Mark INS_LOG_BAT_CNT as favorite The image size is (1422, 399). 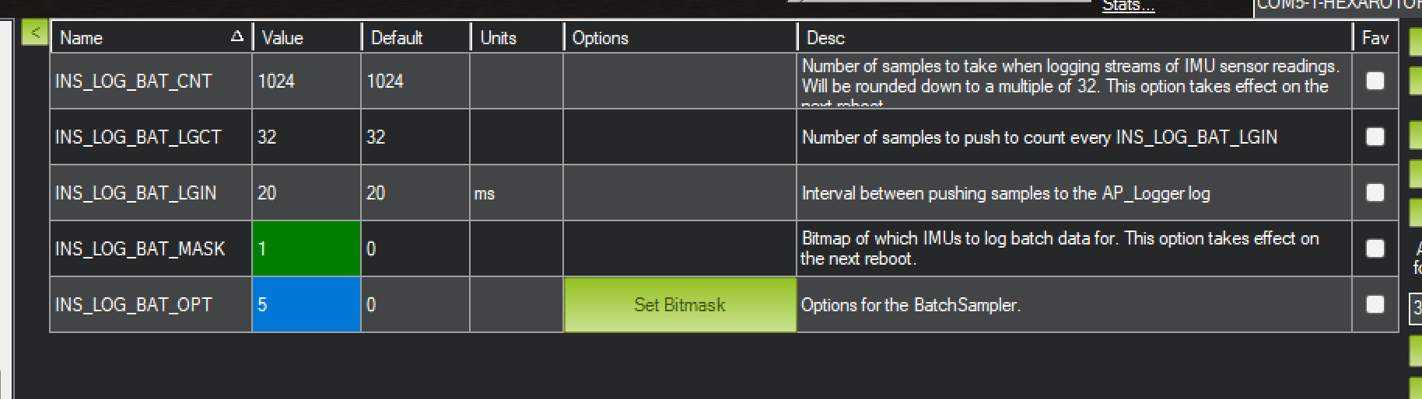(x=1375, y=81)
